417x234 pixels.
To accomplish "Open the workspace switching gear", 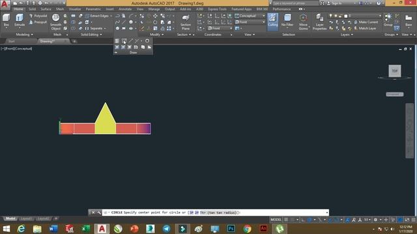I will pos(375,220).
